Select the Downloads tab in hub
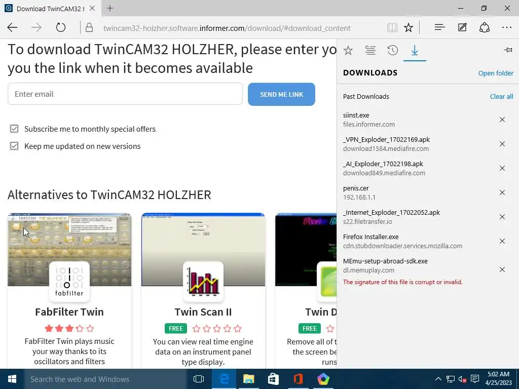 [x=415, y=51]
